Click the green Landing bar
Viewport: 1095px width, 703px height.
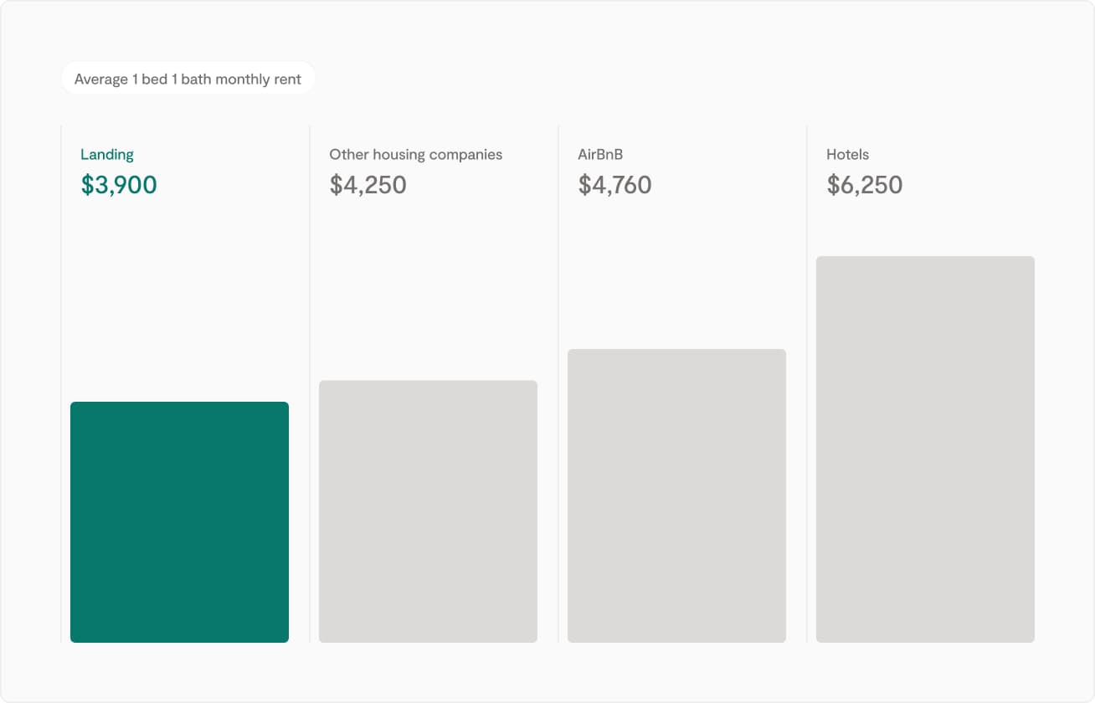[x=179, y=522]
